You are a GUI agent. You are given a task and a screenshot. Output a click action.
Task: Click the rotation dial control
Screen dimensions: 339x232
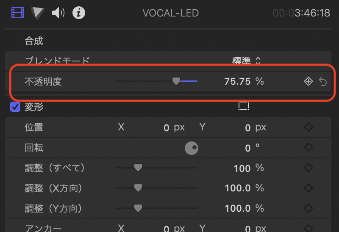point(192,148)
